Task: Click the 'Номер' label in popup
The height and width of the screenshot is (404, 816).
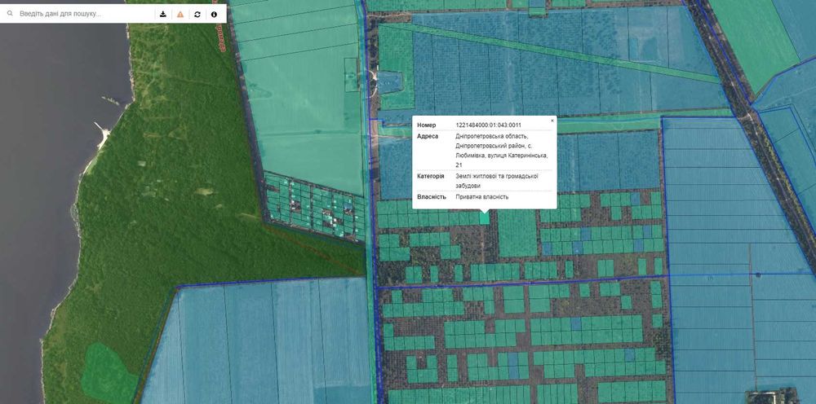Action: [x=426, y=125]
